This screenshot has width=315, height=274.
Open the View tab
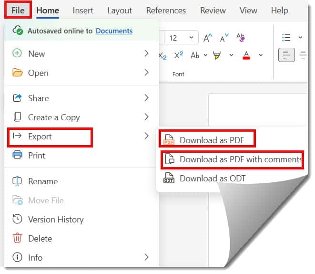[x=248, y=11]
